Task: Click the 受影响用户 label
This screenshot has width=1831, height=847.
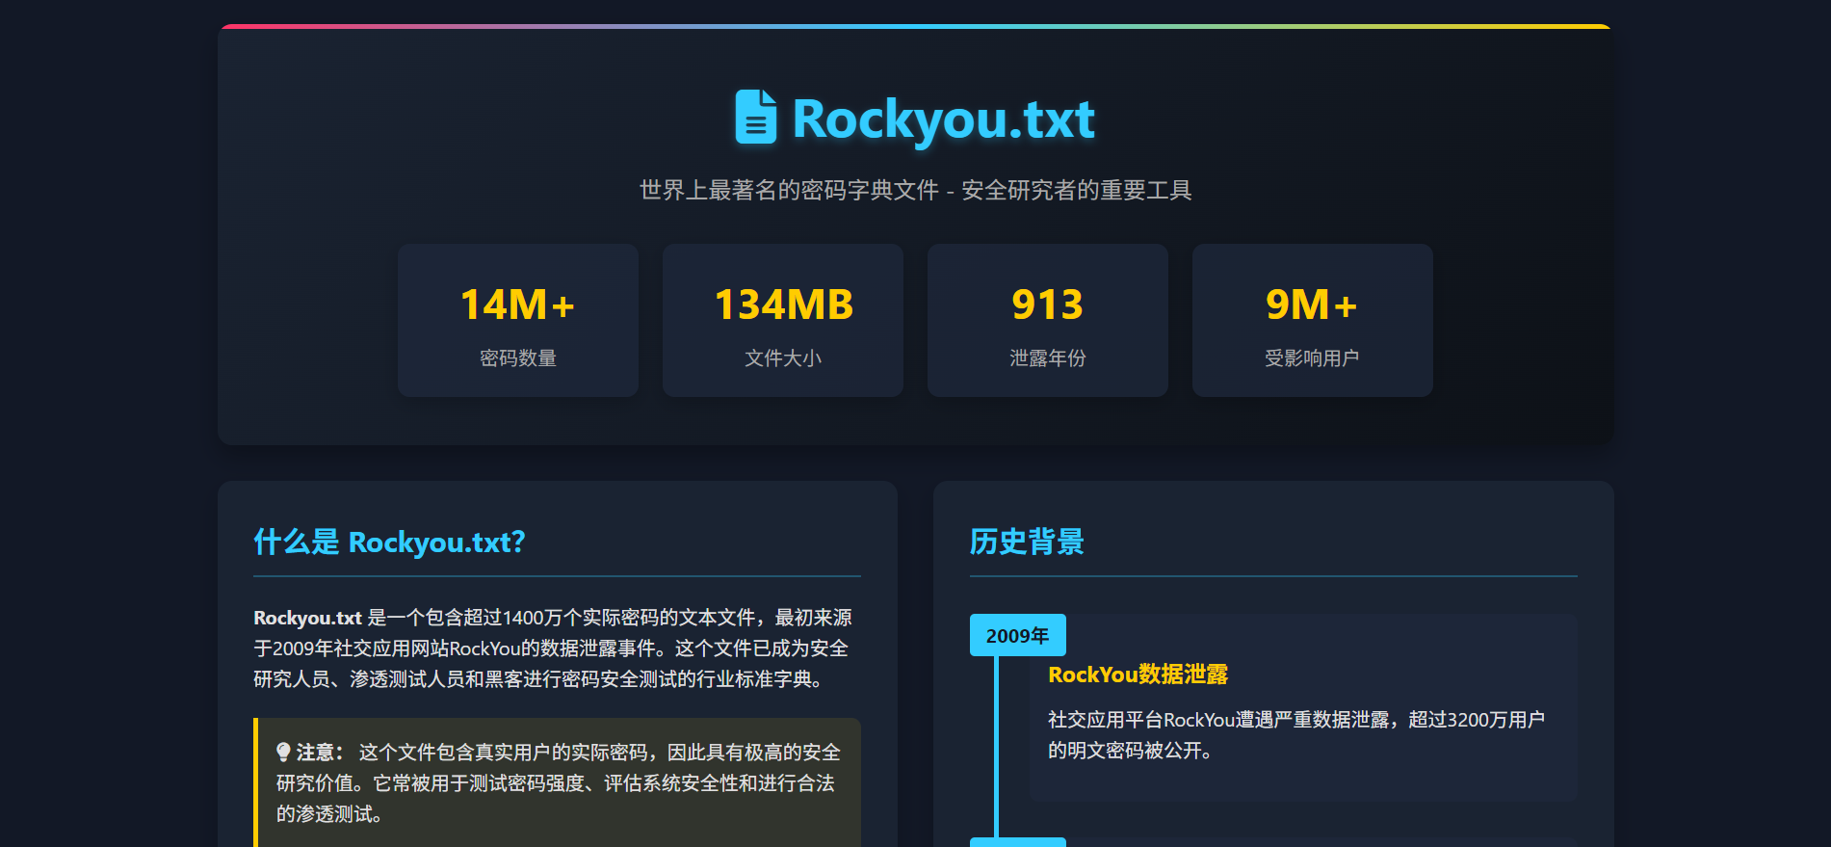Action: 1312,358
